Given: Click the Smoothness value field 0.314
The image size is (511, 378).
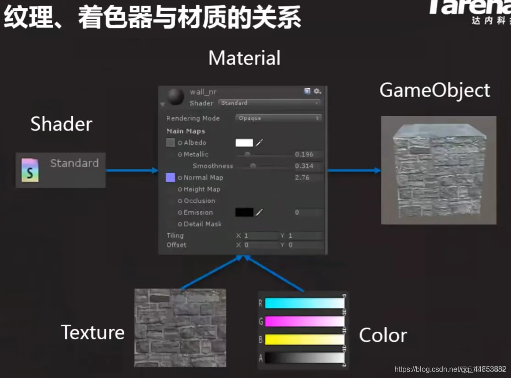Looking at the screenshot, I should click(x=308, y=166).
